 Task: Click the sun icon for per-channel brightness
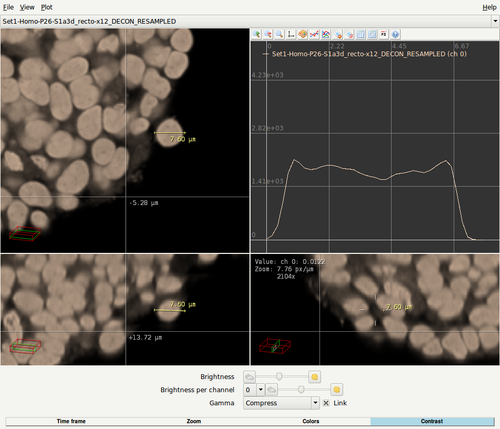[x=337, y=390]
